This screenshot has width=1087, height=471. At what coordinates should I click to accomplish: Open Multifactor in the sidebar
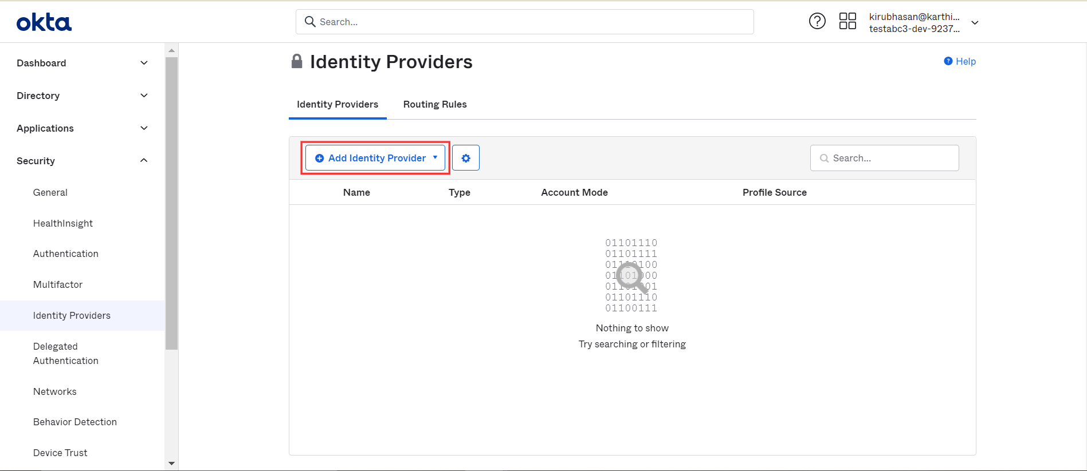tap(58, 284)
